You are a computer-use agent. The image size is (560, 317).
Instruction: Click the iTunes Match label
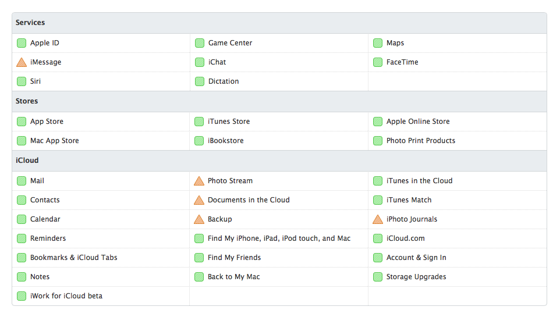pos(409,200)
